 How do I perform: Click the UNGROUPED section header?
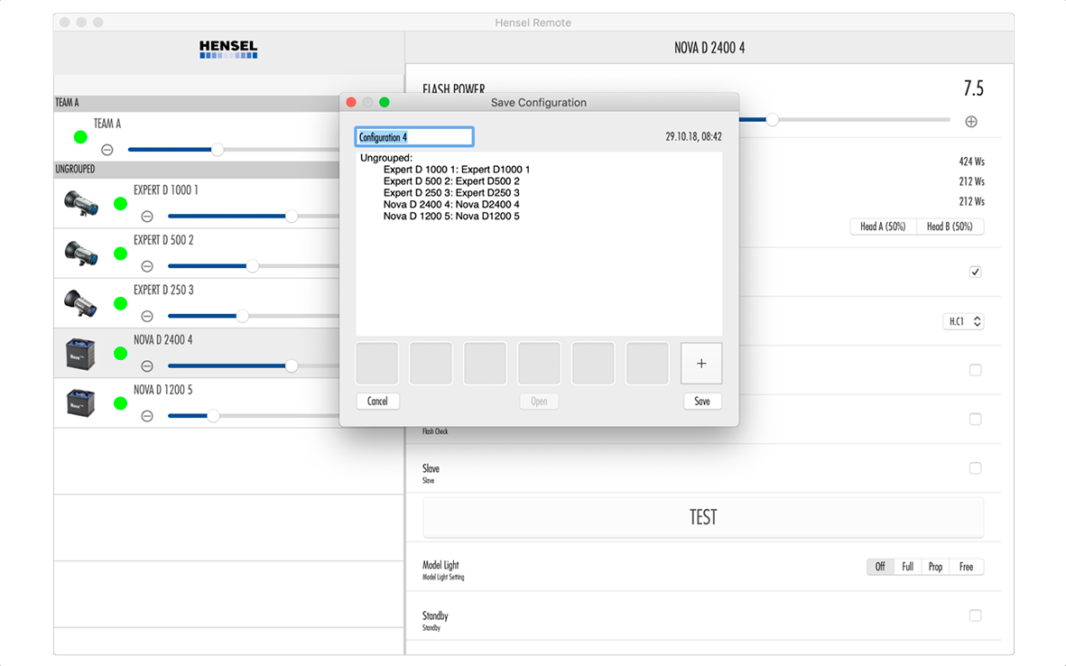(197, 170)
